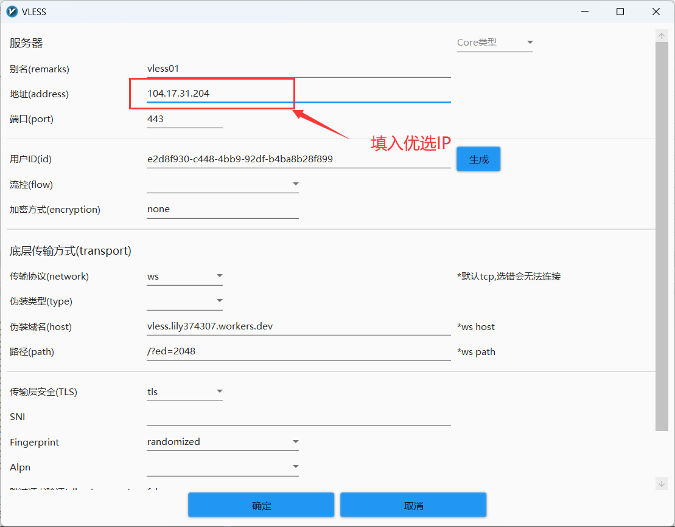Viewport: 675px width, 527px height.
Task: Click the empty SNI input field
Action: (298, 417)
